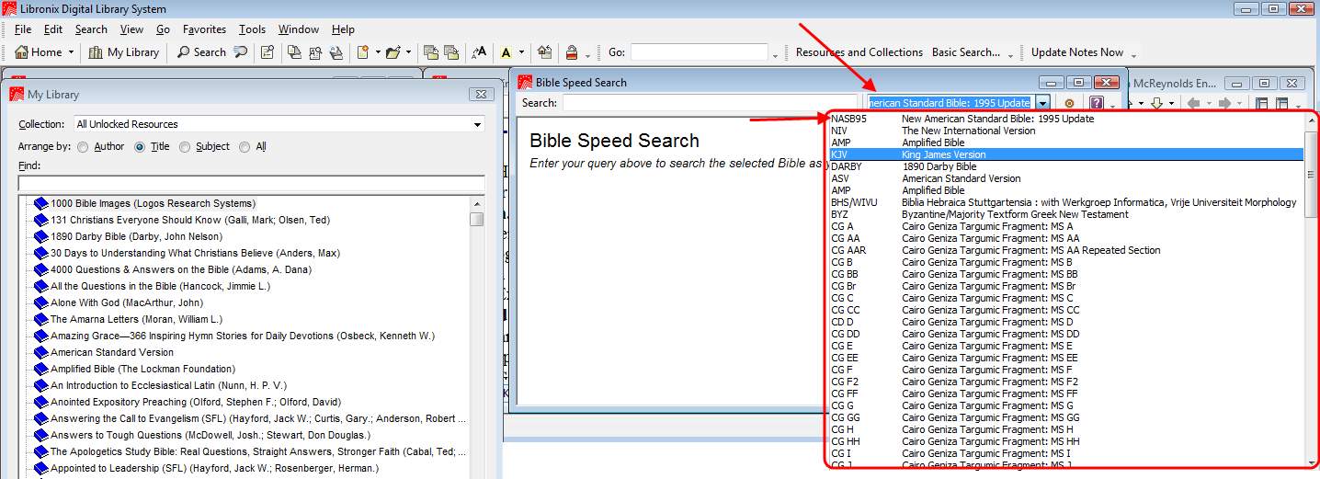Click the notes page icon in toolbar

pos(267,52)
